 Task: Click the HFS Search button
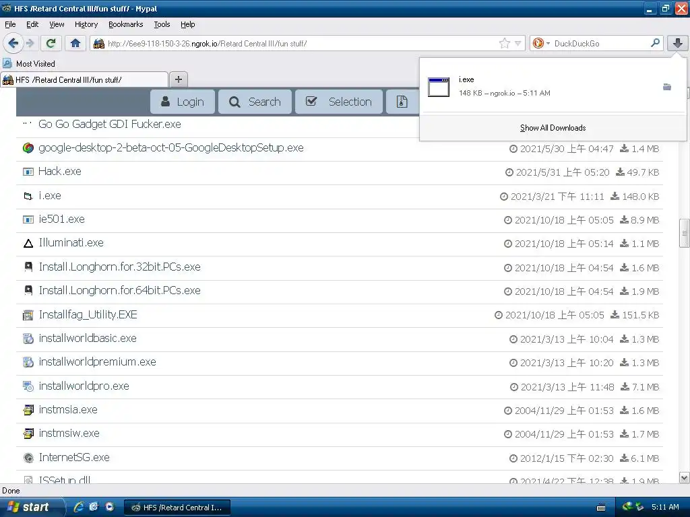(x=255, y=102)
